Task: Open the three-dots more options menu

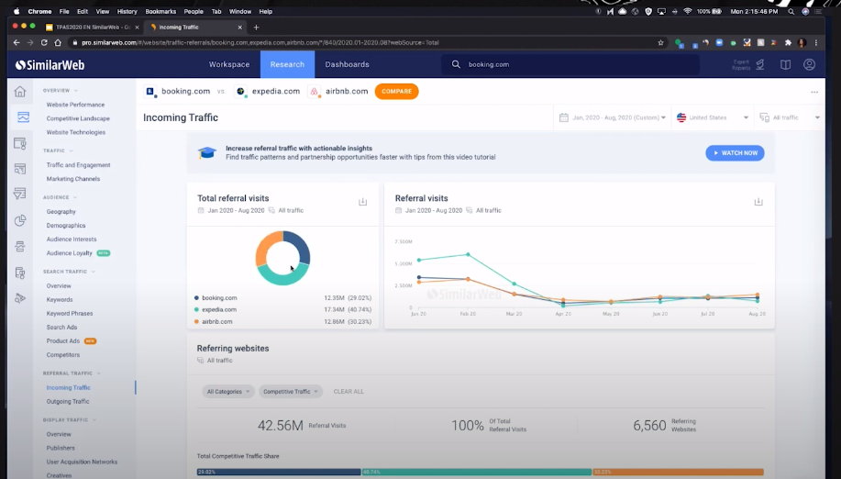Action: 813,92
